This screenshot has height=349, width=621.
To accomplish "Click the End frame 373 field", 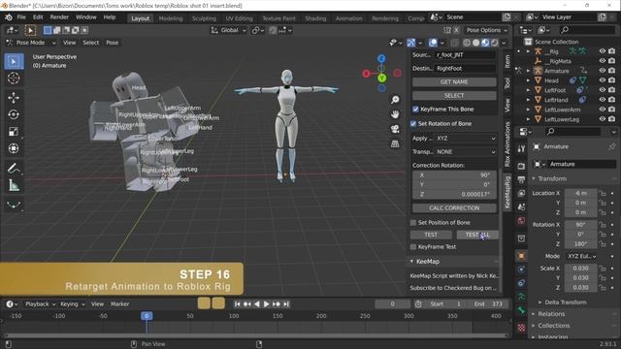I will [489, 303].
